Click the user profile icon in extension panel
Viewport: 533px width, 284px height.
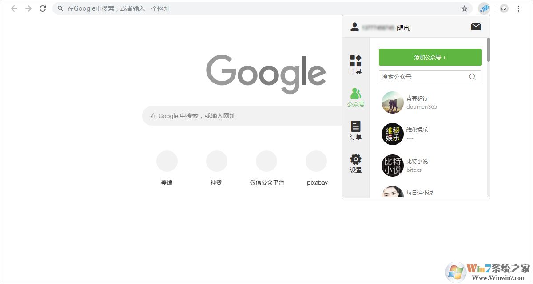click(354, 26)
